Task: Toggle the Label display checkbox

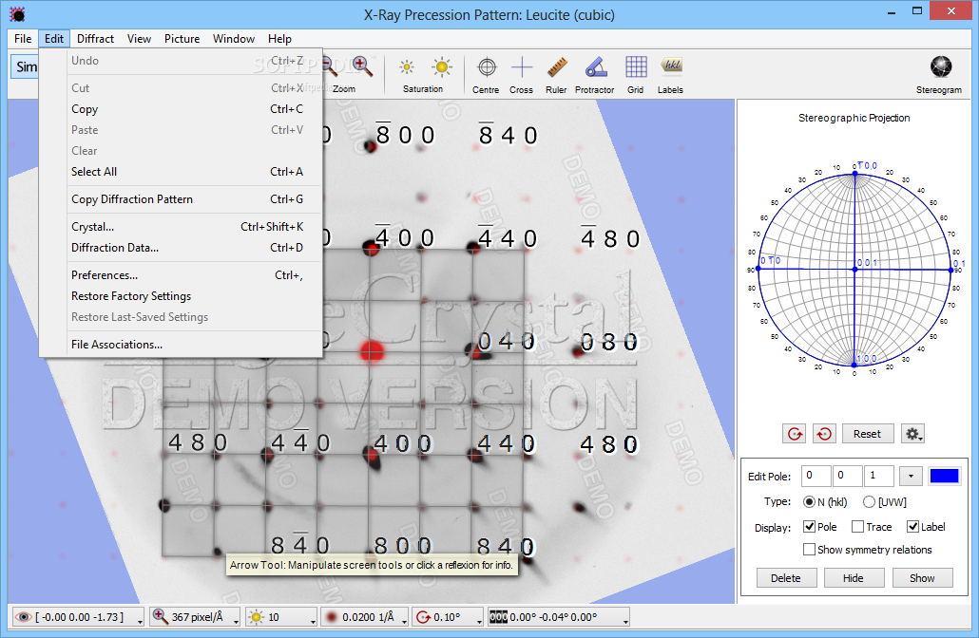Action: click(x=912, y=526)
